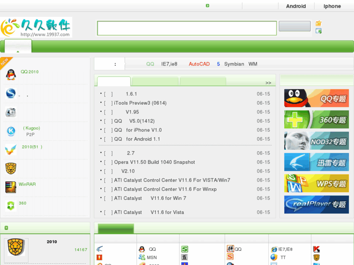Image resolution: width=354 pixels, height=265 pixels.
Task: Open QQ for iPhone V1.0 entry
Action: tap(138, 130)
